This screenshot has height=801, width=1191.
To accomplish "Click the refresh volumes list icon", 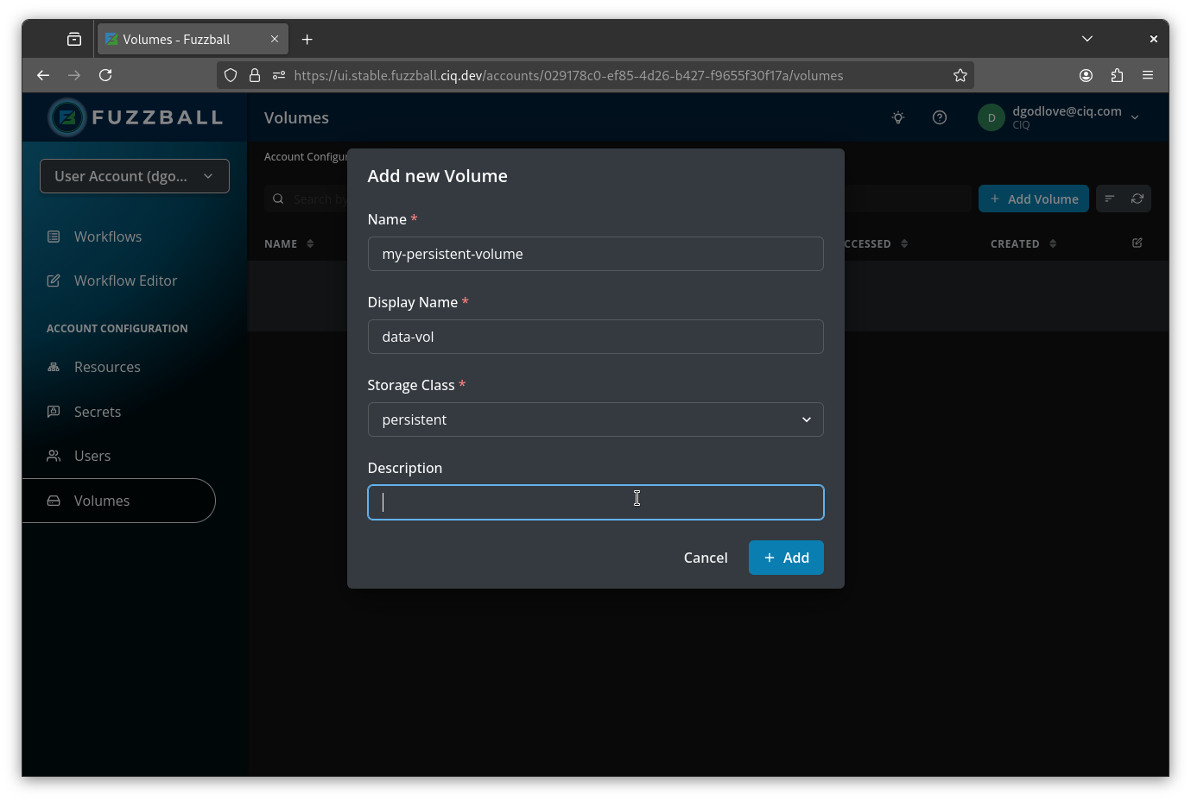I will coord(1137,199).
